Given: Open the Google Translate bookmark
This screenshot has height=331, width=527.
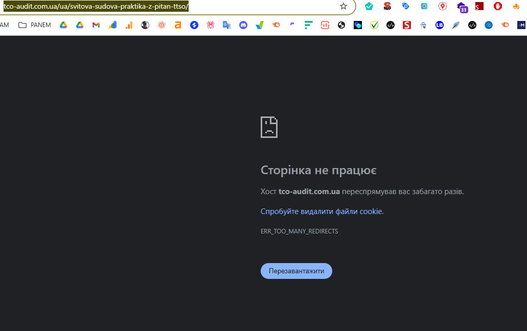Looking at the screenshot, I should point(227,25).
